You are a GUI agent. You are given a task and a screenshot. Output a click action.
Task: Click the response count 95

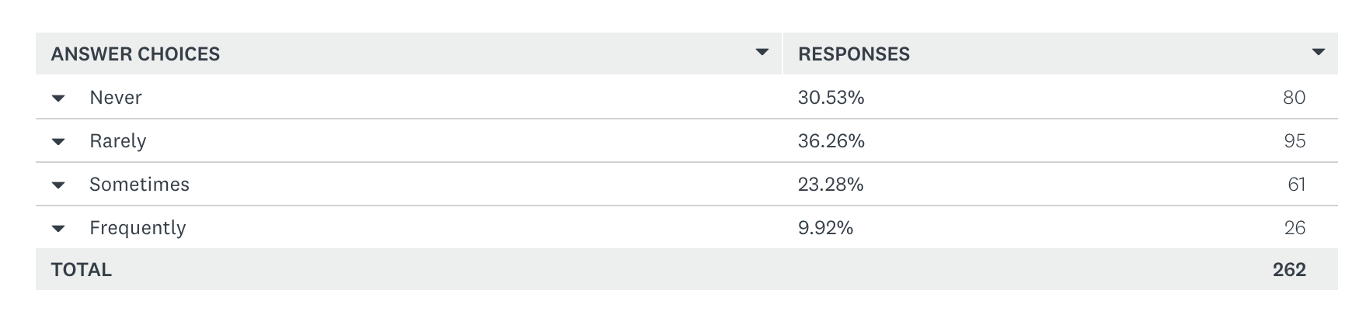[1294, 141]
